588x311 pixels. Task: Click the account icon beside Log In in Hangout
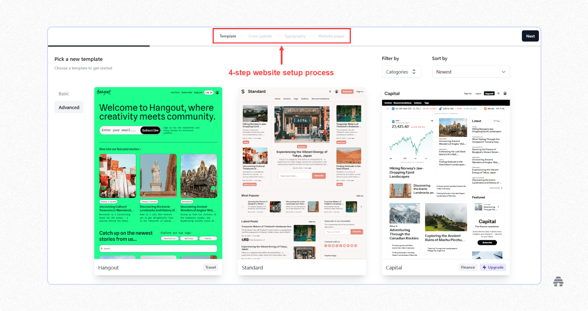(x=217, y=92)
